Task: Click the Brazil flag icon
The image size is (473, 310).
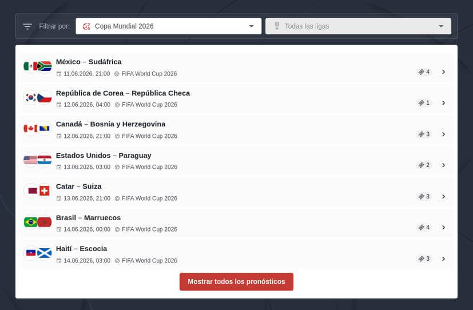Action: pos(30,222)
